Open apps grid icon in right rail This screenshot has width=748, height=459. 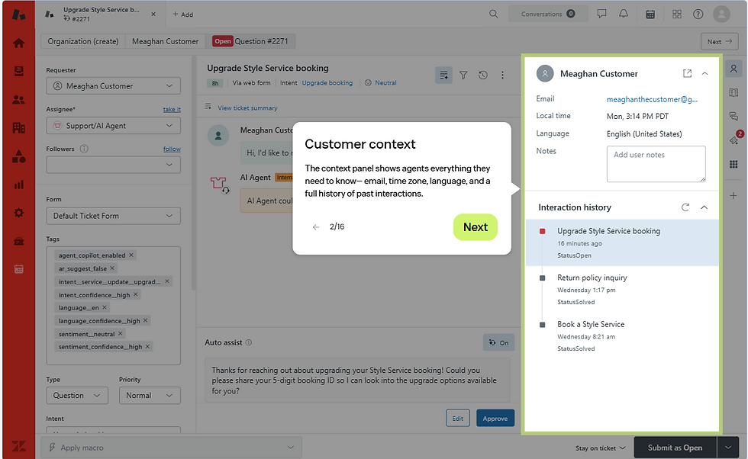pos(733,165)
